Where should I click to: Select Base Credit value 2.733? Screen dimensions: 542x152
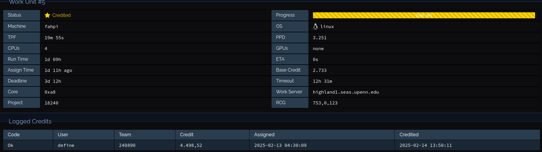(320, 70)
